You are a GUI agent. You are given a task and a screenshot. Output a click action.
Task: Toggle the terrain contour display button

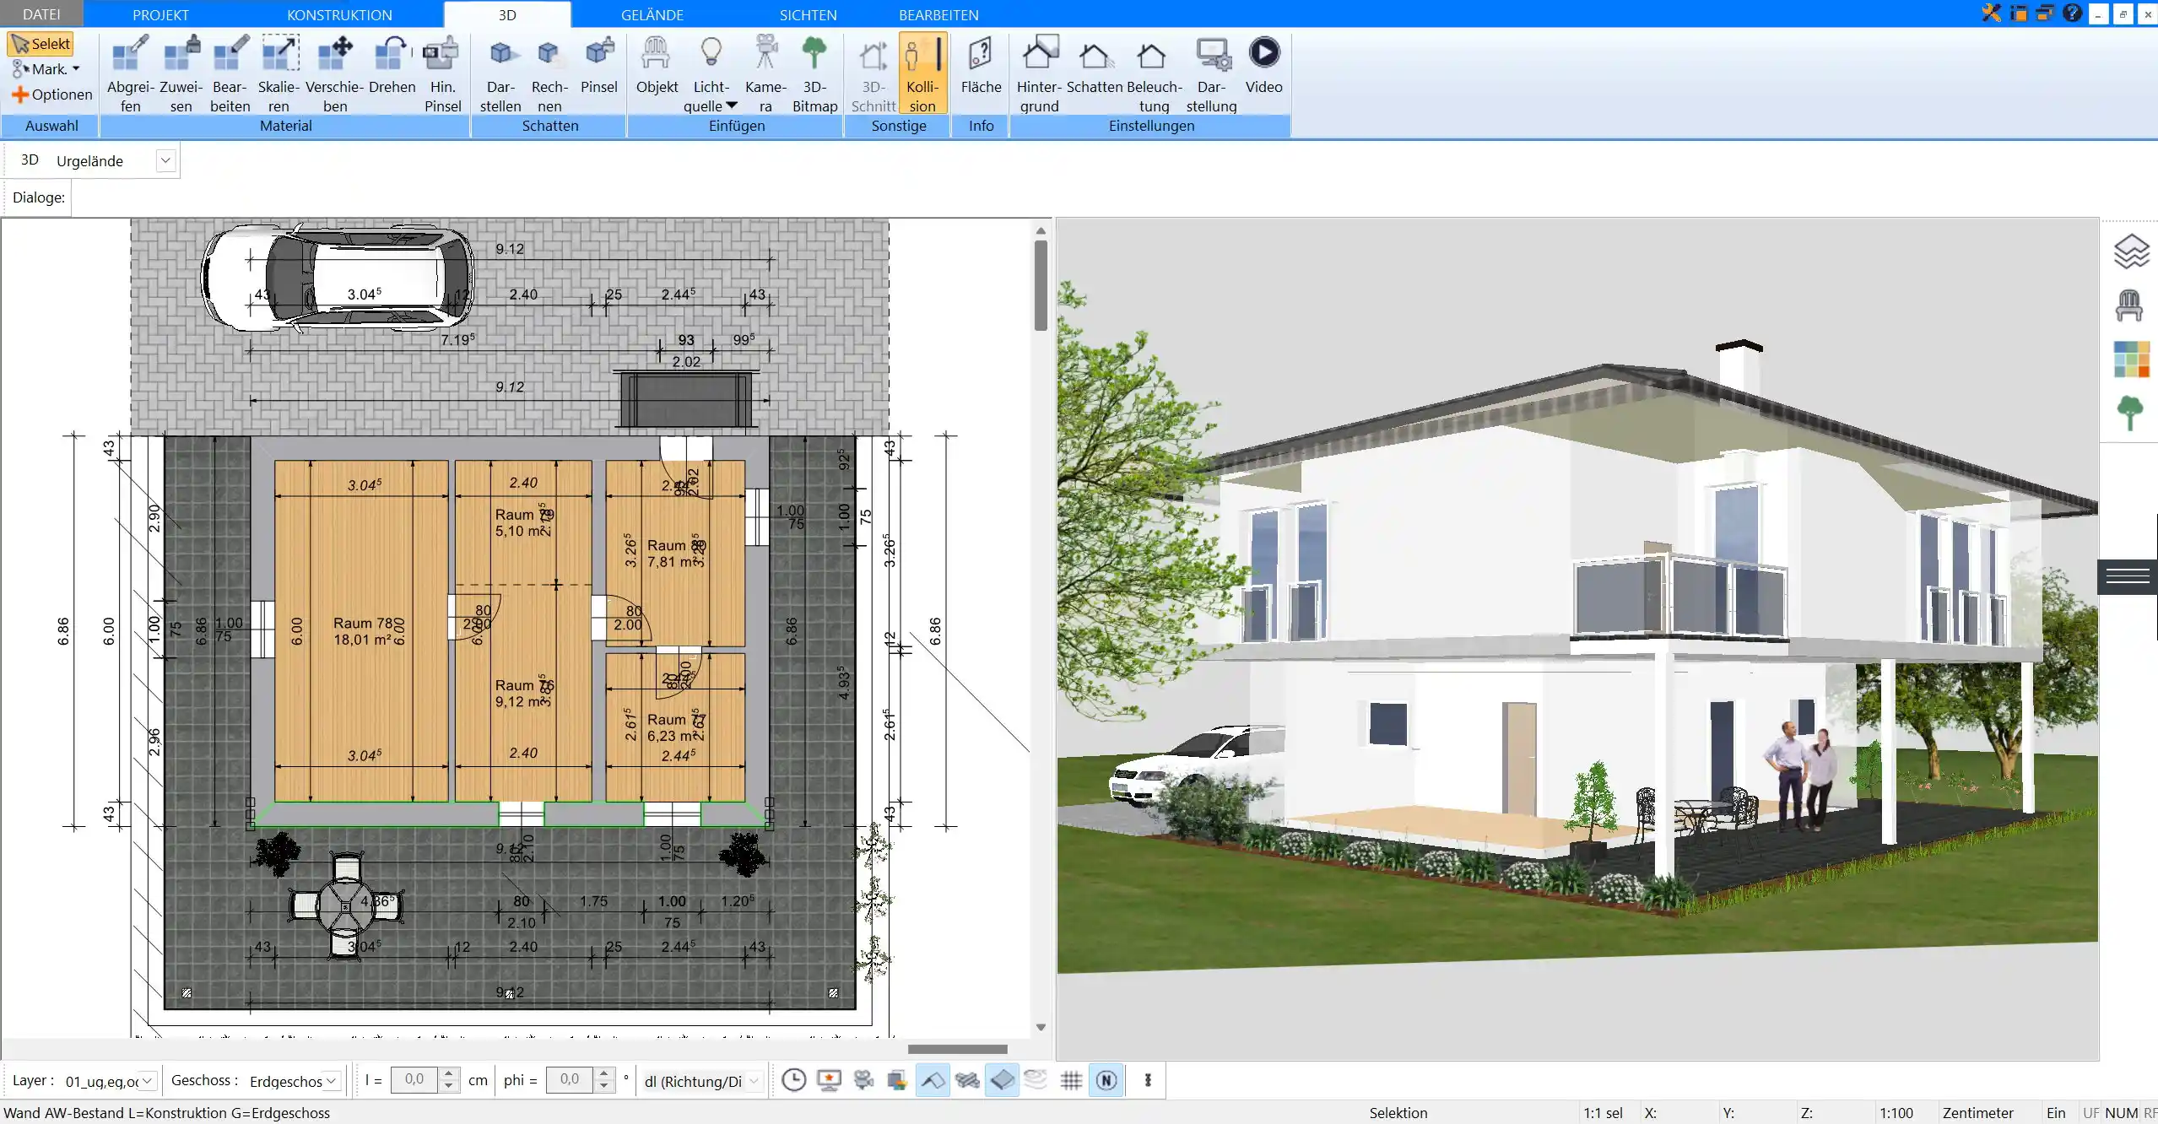pyautogui.click(x=1036, y=1080)
